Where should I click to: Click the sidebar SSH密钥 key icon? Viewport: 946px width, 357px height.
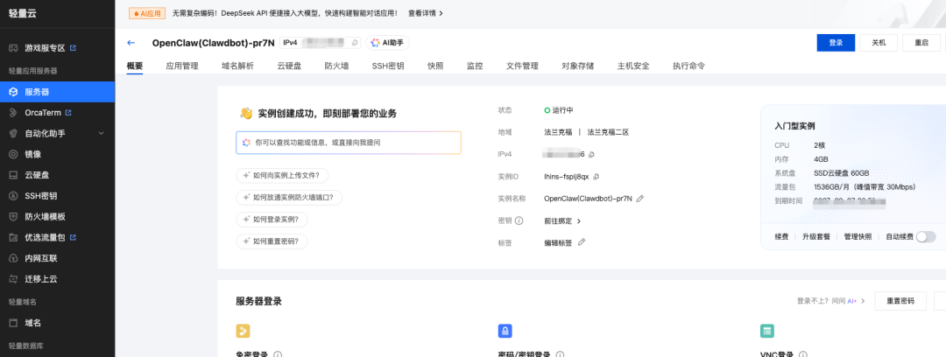pos(12,196)
